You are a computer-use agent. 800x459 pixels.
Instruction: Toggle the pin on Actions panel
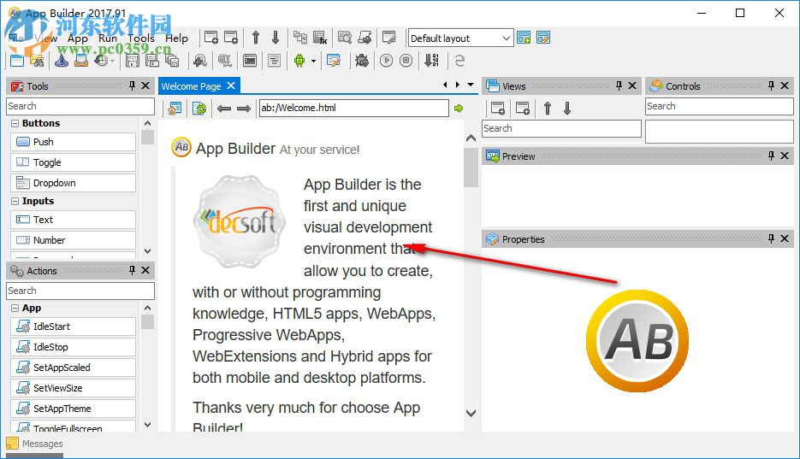[132, 270]
